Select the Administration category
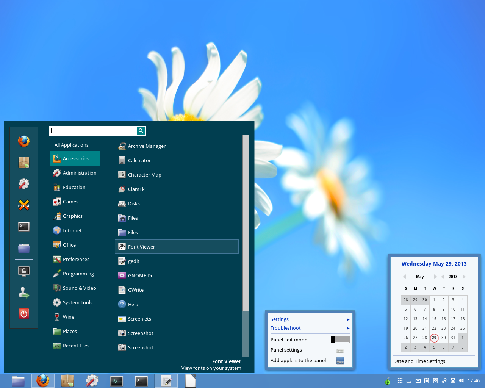Viewport: 485px width, 388px height. tap(80, 173)
